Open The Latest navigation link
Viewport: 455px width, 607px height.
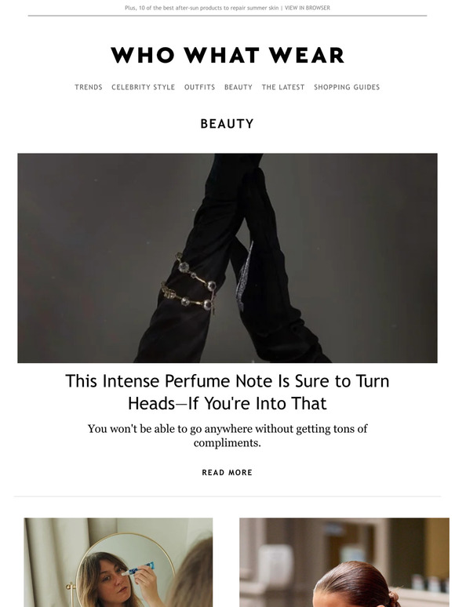click(283, 87)
